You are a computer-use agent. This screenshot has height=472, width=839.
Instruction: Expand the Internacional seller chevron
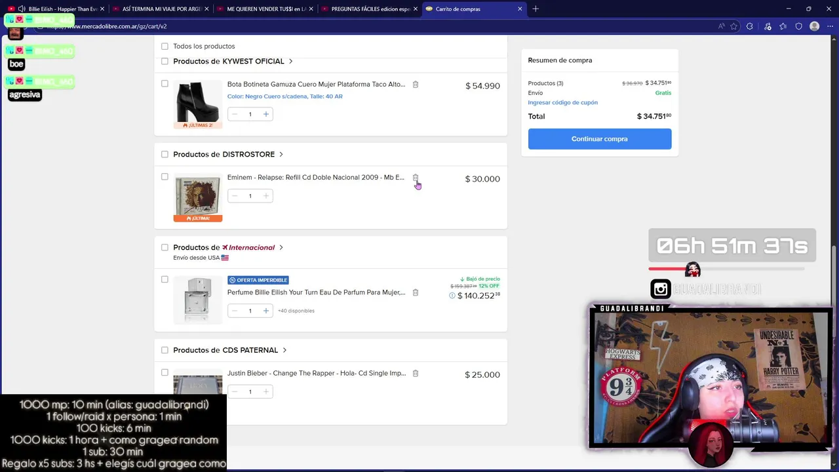click(x=281, y=248)
